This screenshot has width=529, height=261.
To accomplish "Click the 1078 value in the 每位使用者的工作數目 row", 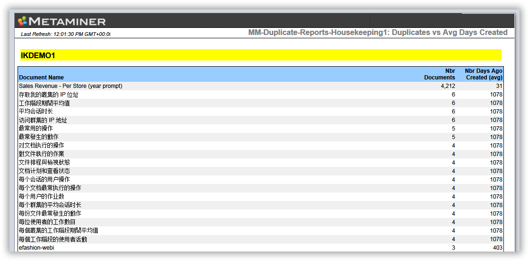I will pos(496,222).
